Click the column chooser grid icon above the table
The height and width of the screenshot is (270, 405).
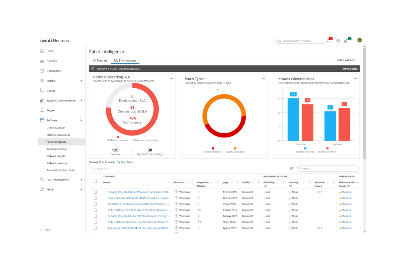292,169
